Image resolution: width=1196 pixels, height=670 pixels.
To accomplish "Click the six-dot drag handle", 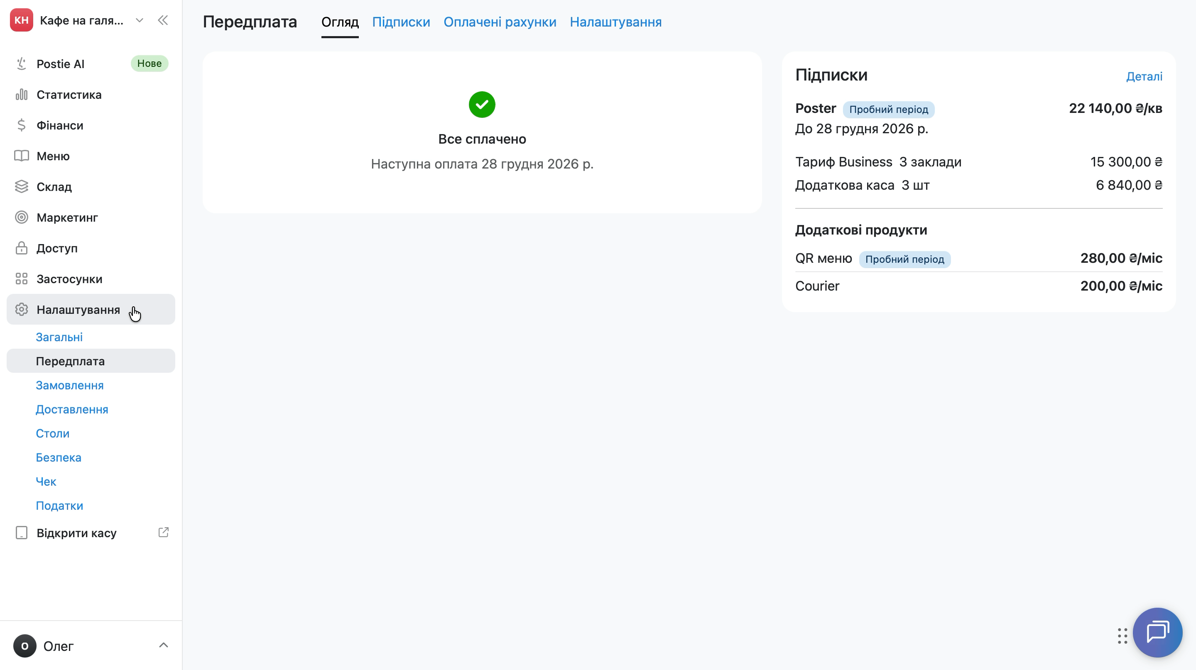I will click(x=1122, y=636).
